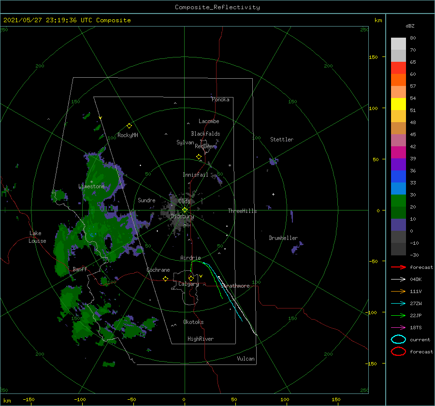Click the yellow radar site marker near Olds

click(185, 210)
